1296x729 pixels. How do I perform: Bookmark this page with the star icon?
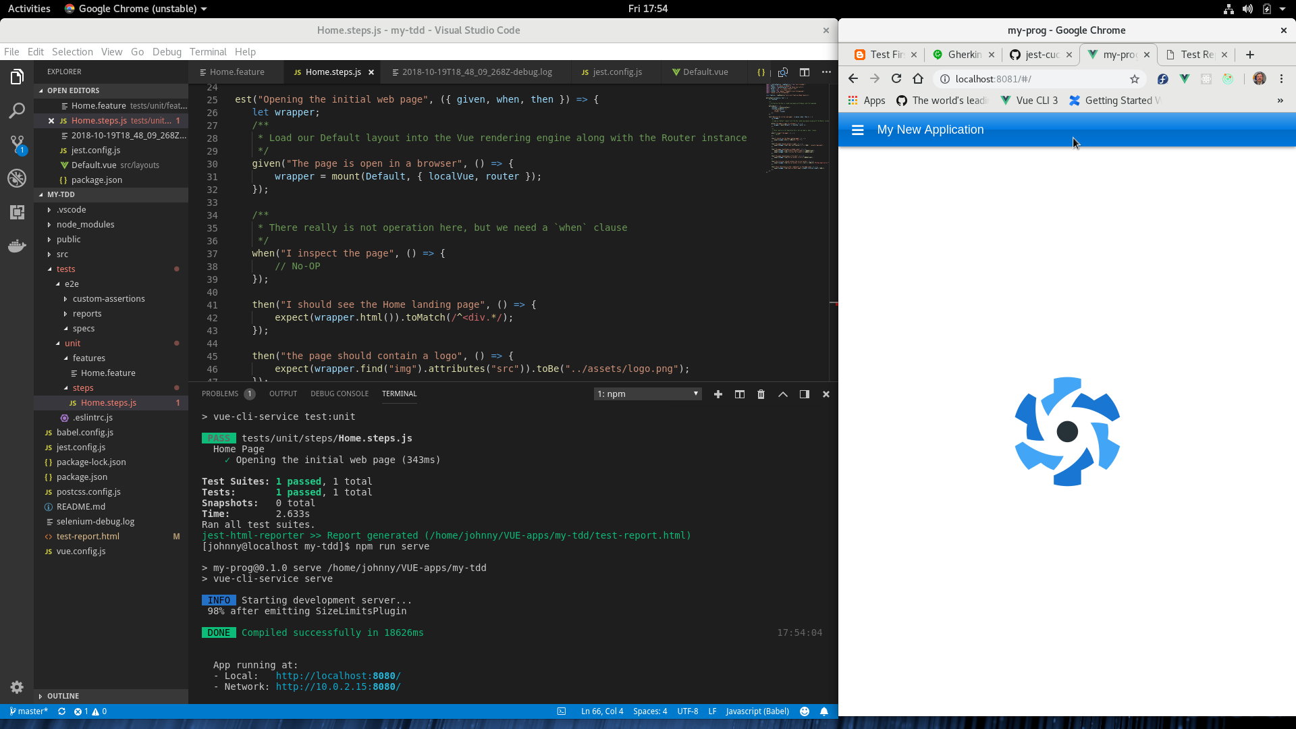pos(1135,79)
